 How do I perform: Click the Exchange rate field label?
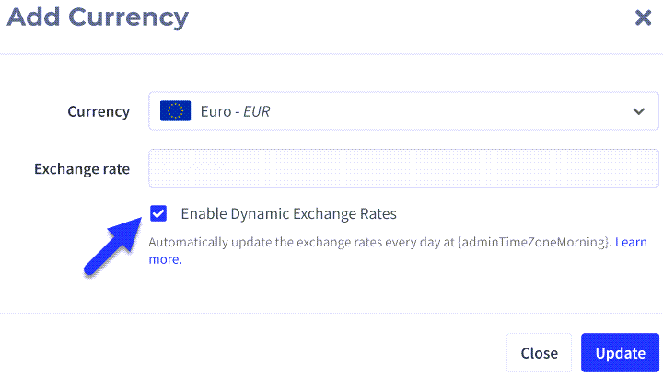[82, 169]
